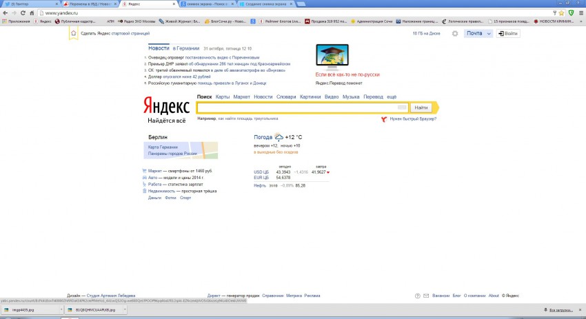
Task: Click the bookmark star in address bar
Action: [560, 13]
